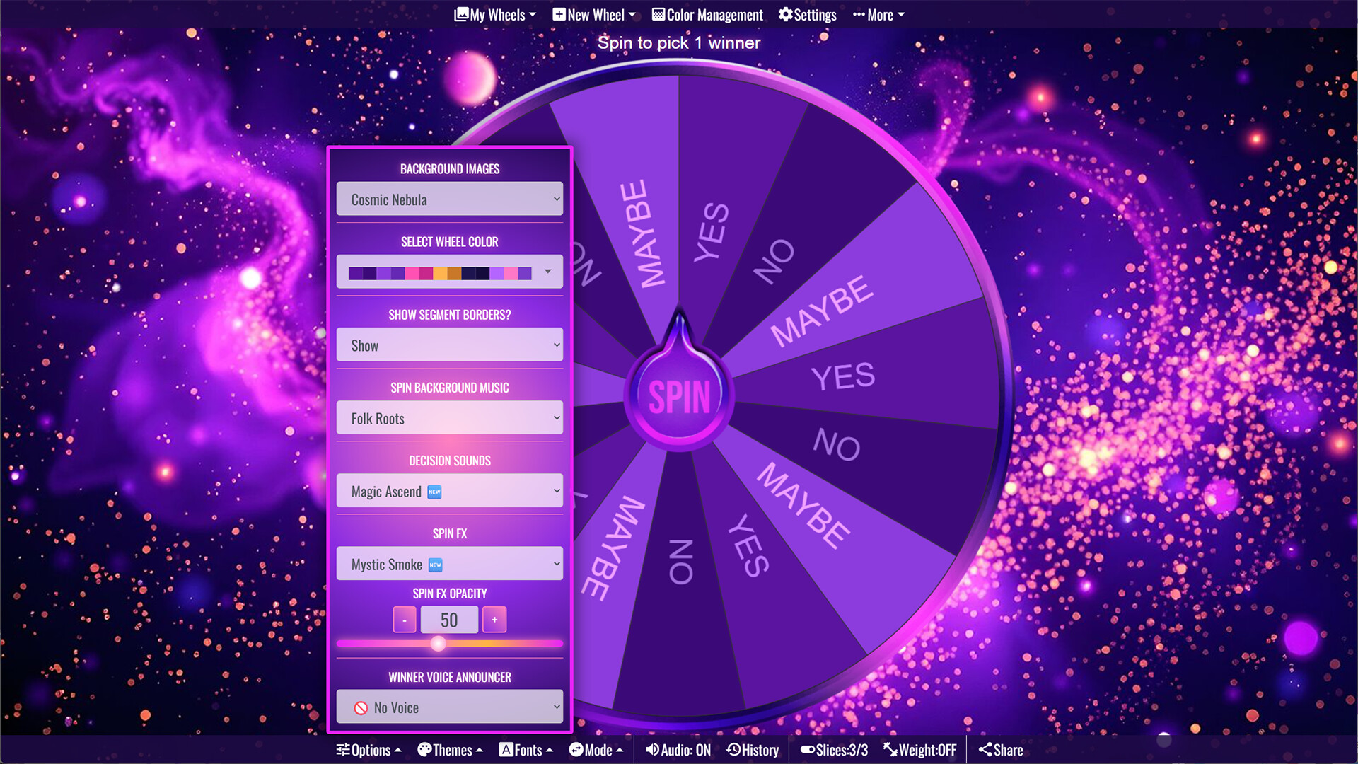
Task: Increase Spin FX Opacity with plus button
Action: 494,619
